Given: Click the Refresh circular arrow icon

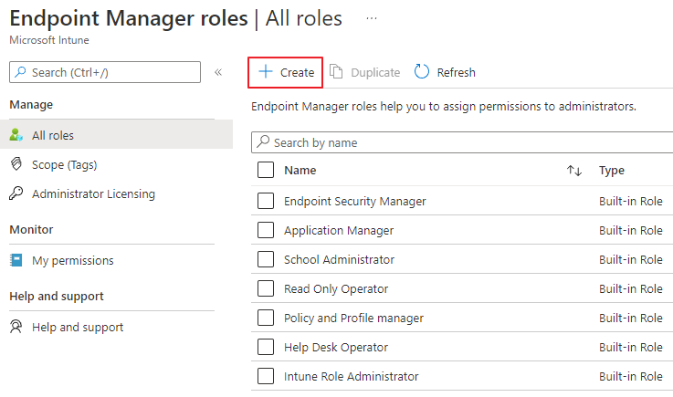Looking at the screenshot, I should (422, 72).
